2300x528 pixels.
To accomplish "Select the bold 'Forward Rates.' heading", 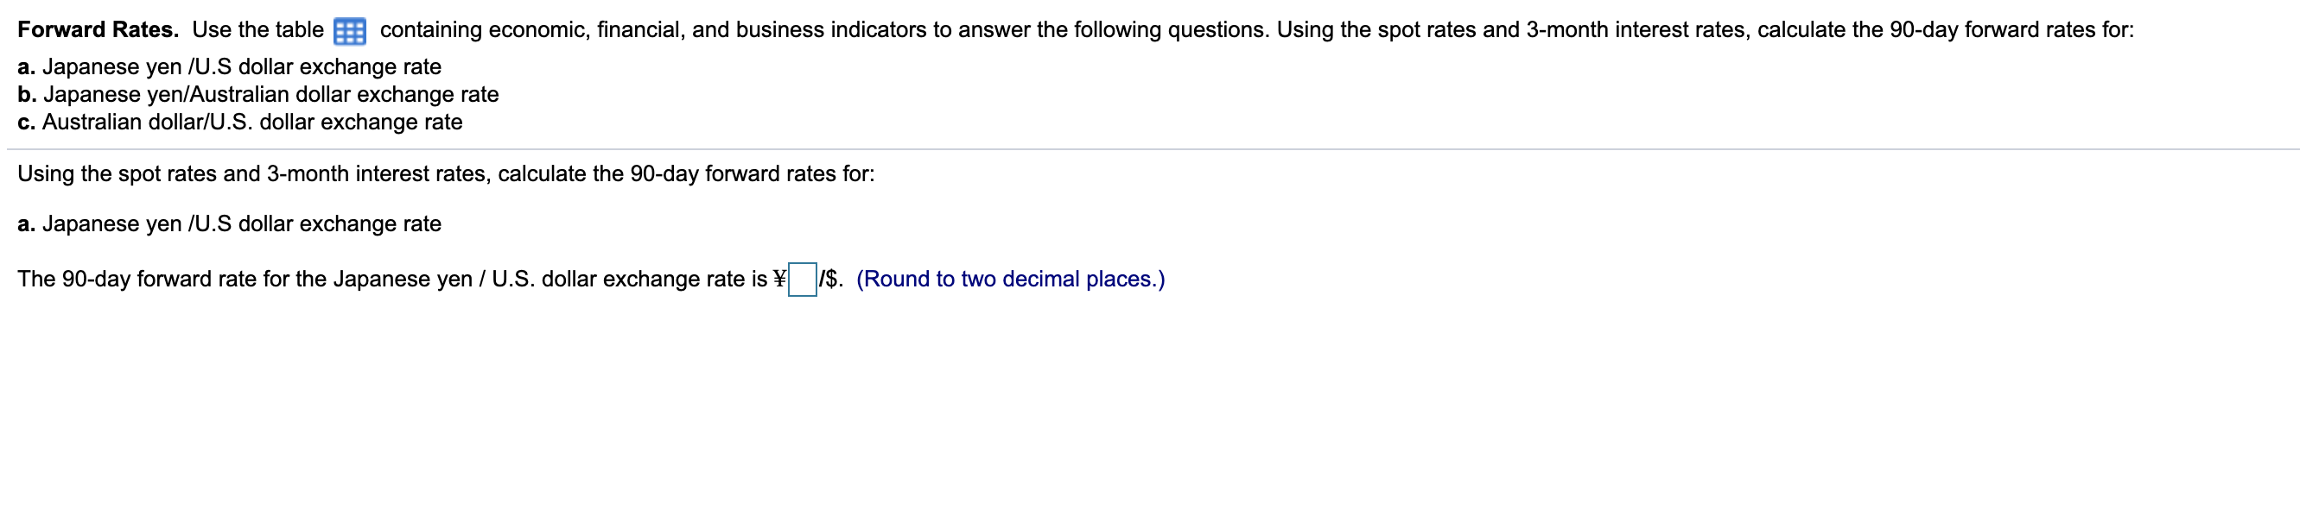I will [98, 29].
